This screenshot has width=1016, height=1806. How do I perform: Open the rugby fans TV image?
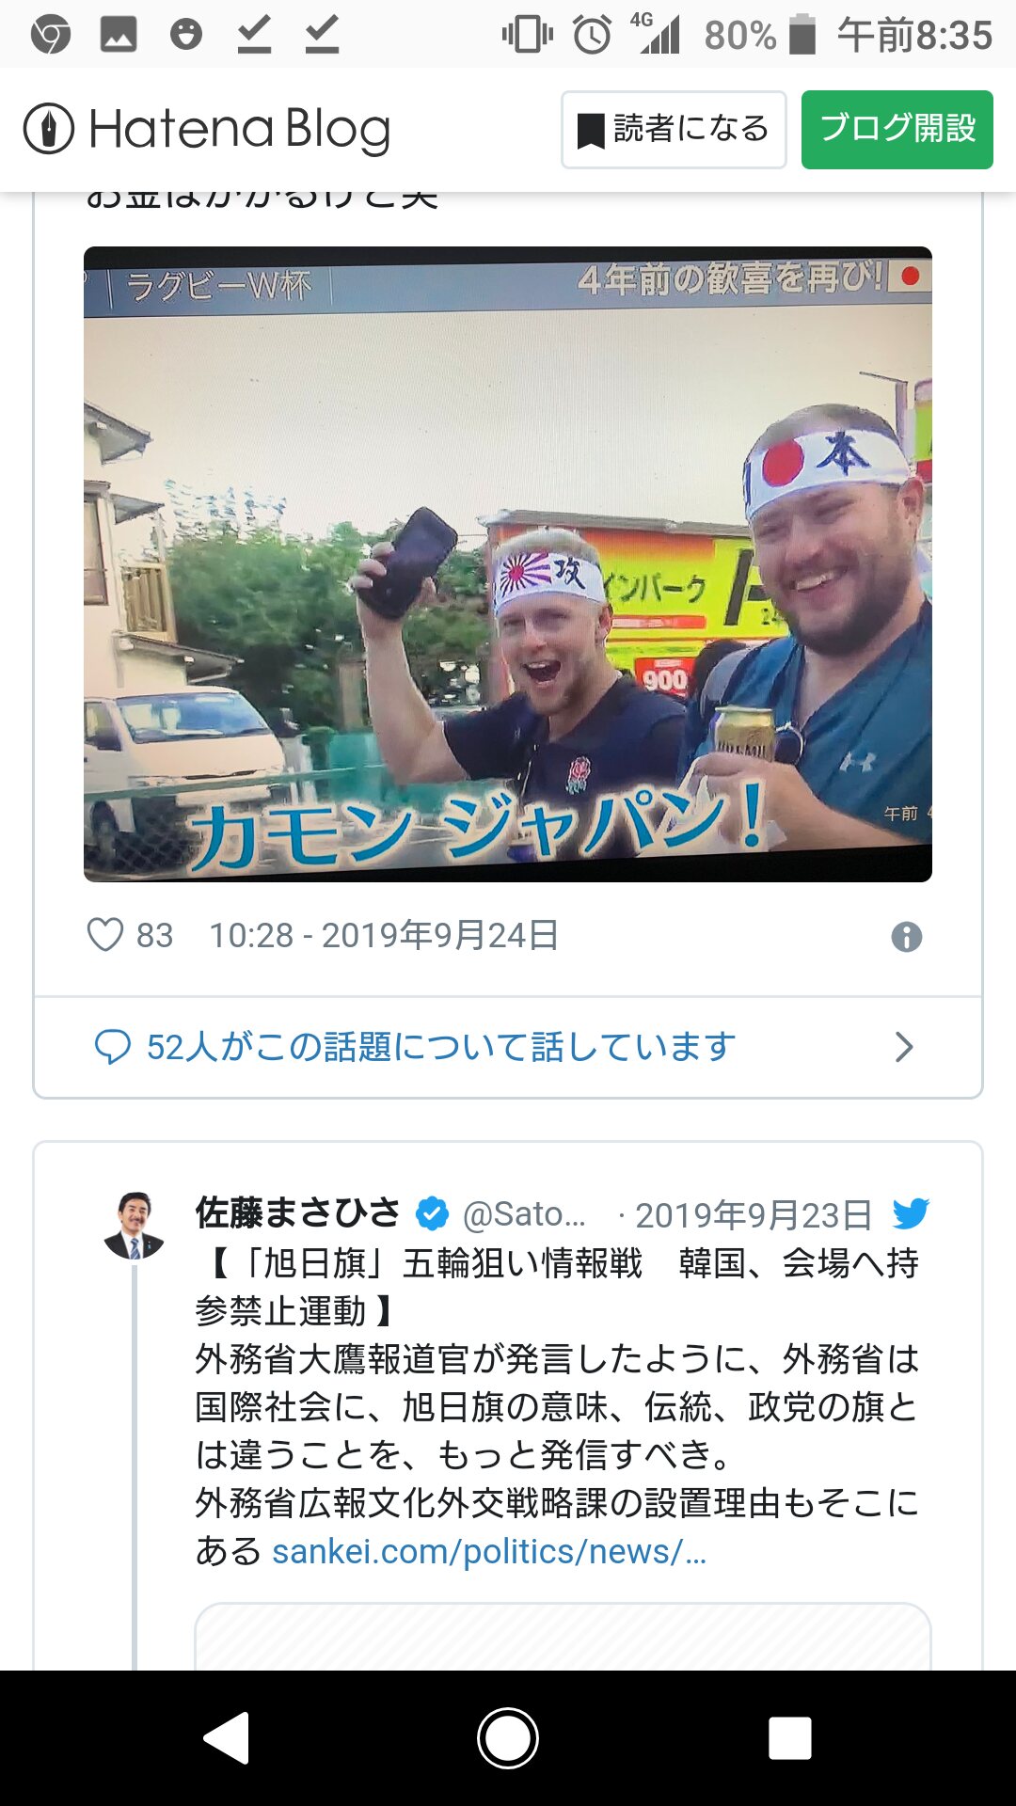click(x=508, y=564)
